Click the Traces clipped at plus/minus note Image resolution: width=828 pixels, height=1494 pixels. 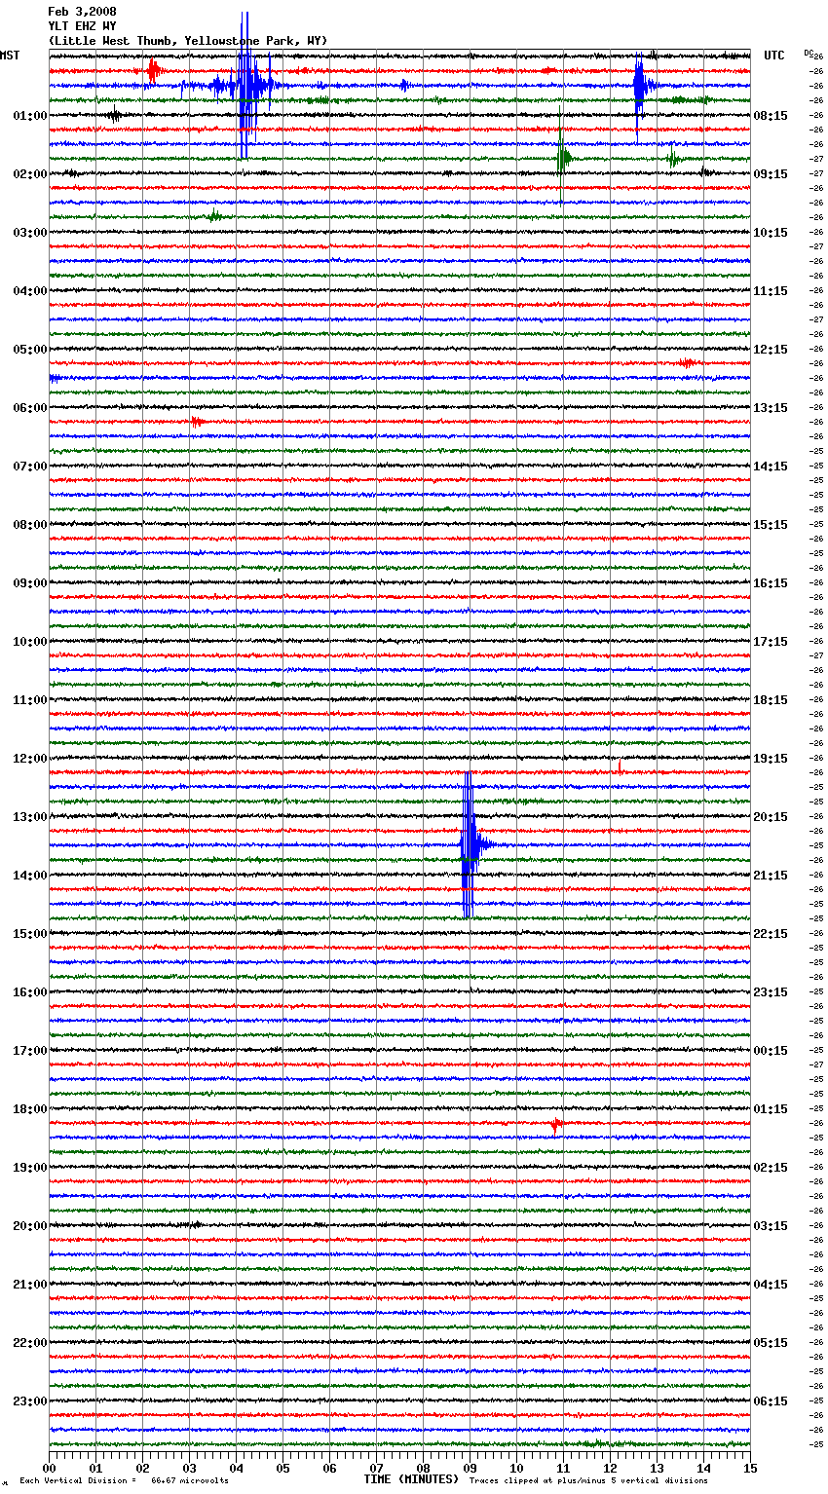[588, 1481]
